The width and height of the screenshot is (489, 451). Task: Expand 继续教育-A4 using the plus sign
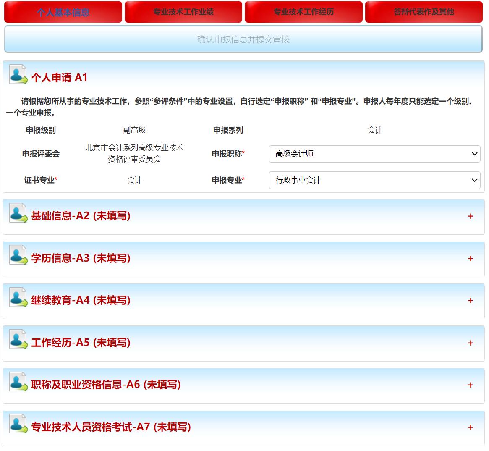tap(470, 301)
